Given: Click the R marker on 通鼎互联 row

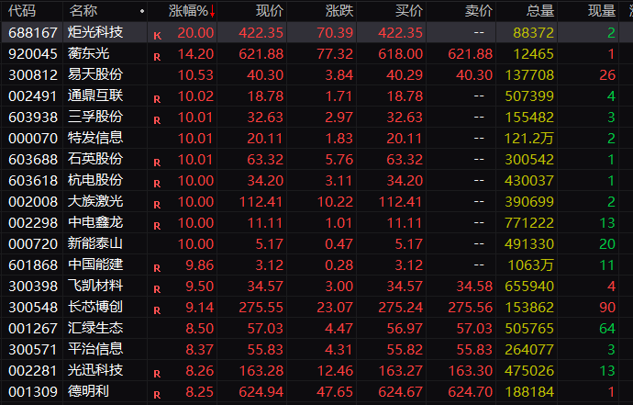Looking at the screenshot, I should [157, 99].
